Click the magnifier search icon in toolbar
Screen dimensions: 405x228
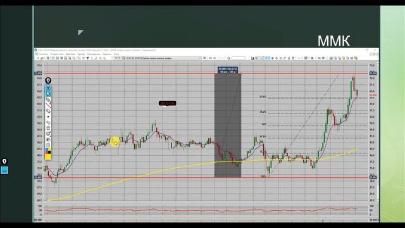228,58
